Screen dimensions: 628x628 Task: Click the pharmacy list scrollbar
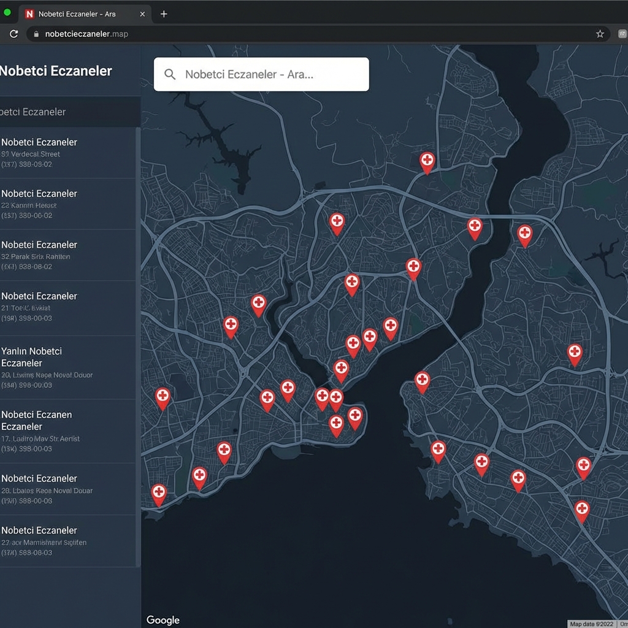point(138,343)
